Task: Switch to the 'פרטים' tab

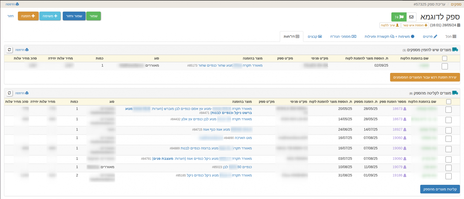Action: pyautogui.click(x=430, y=36)
